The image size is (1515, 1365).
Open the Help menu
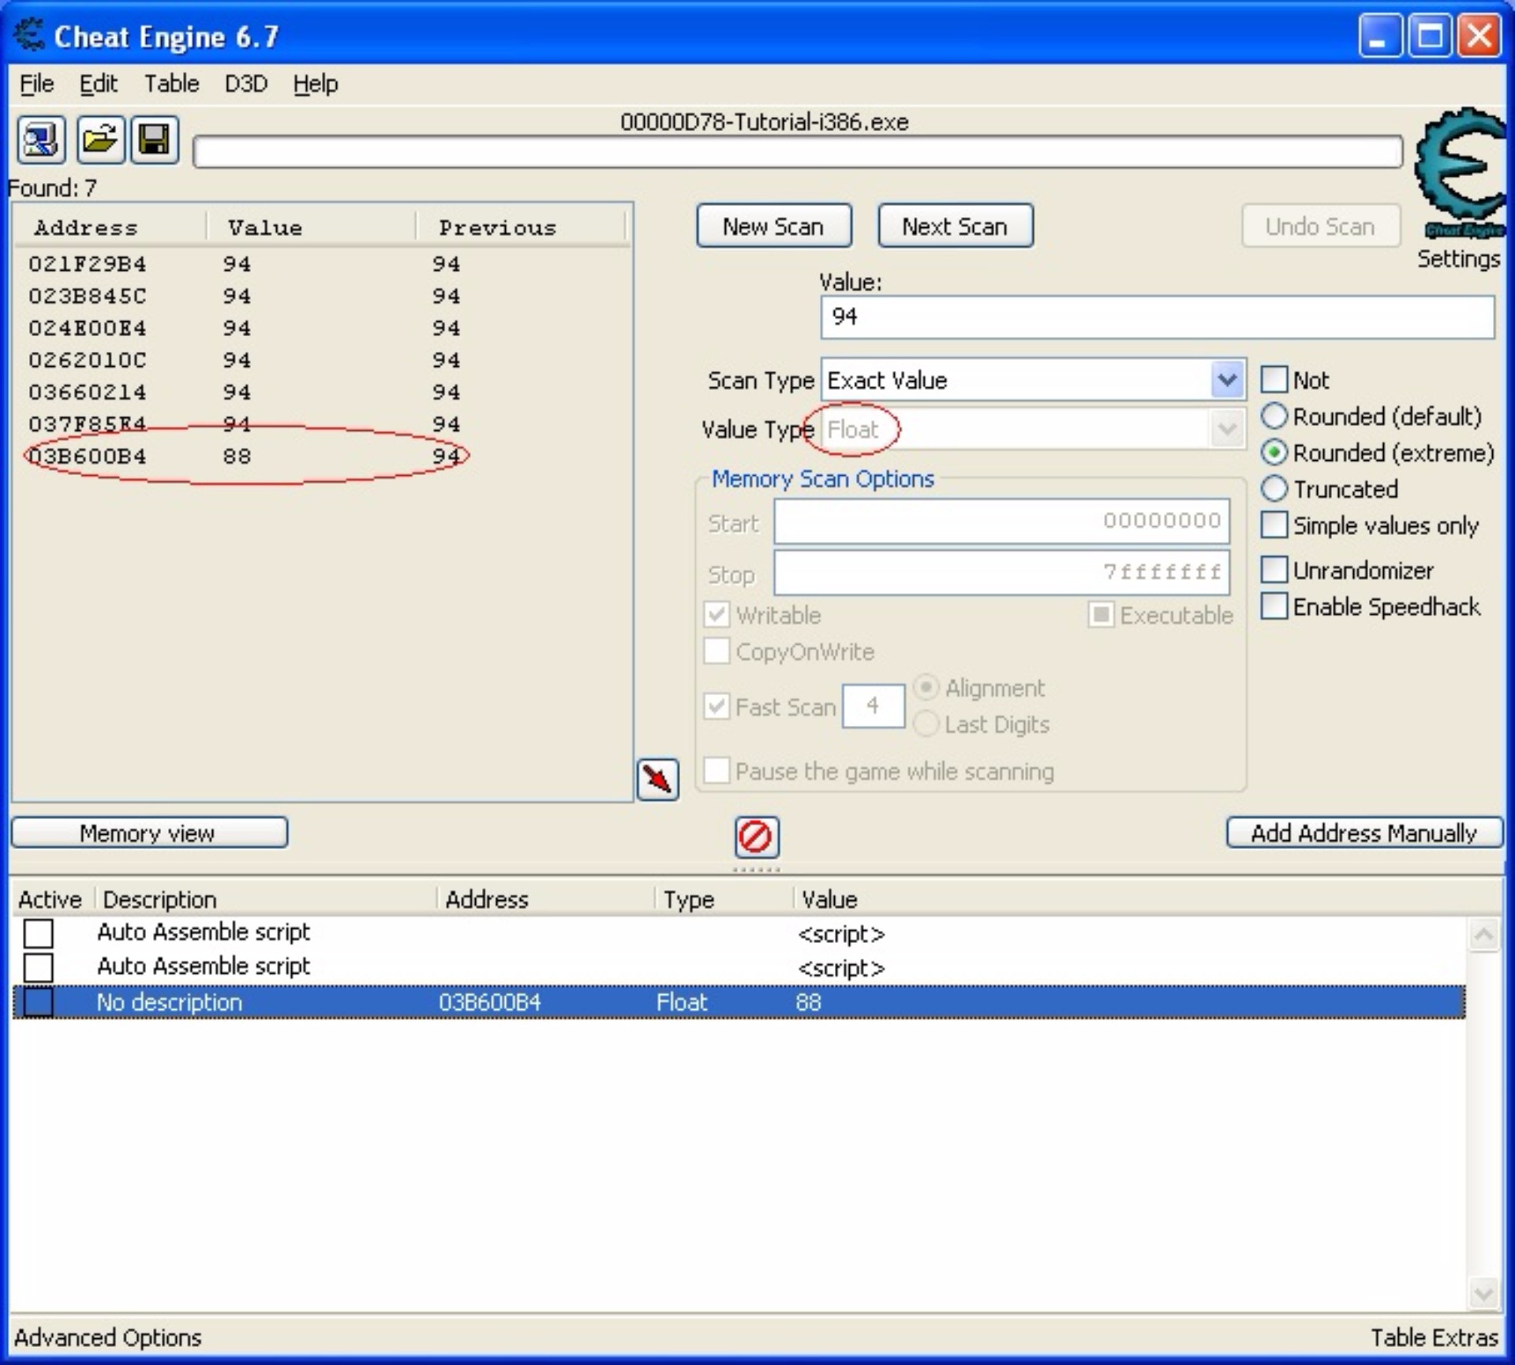316,84
